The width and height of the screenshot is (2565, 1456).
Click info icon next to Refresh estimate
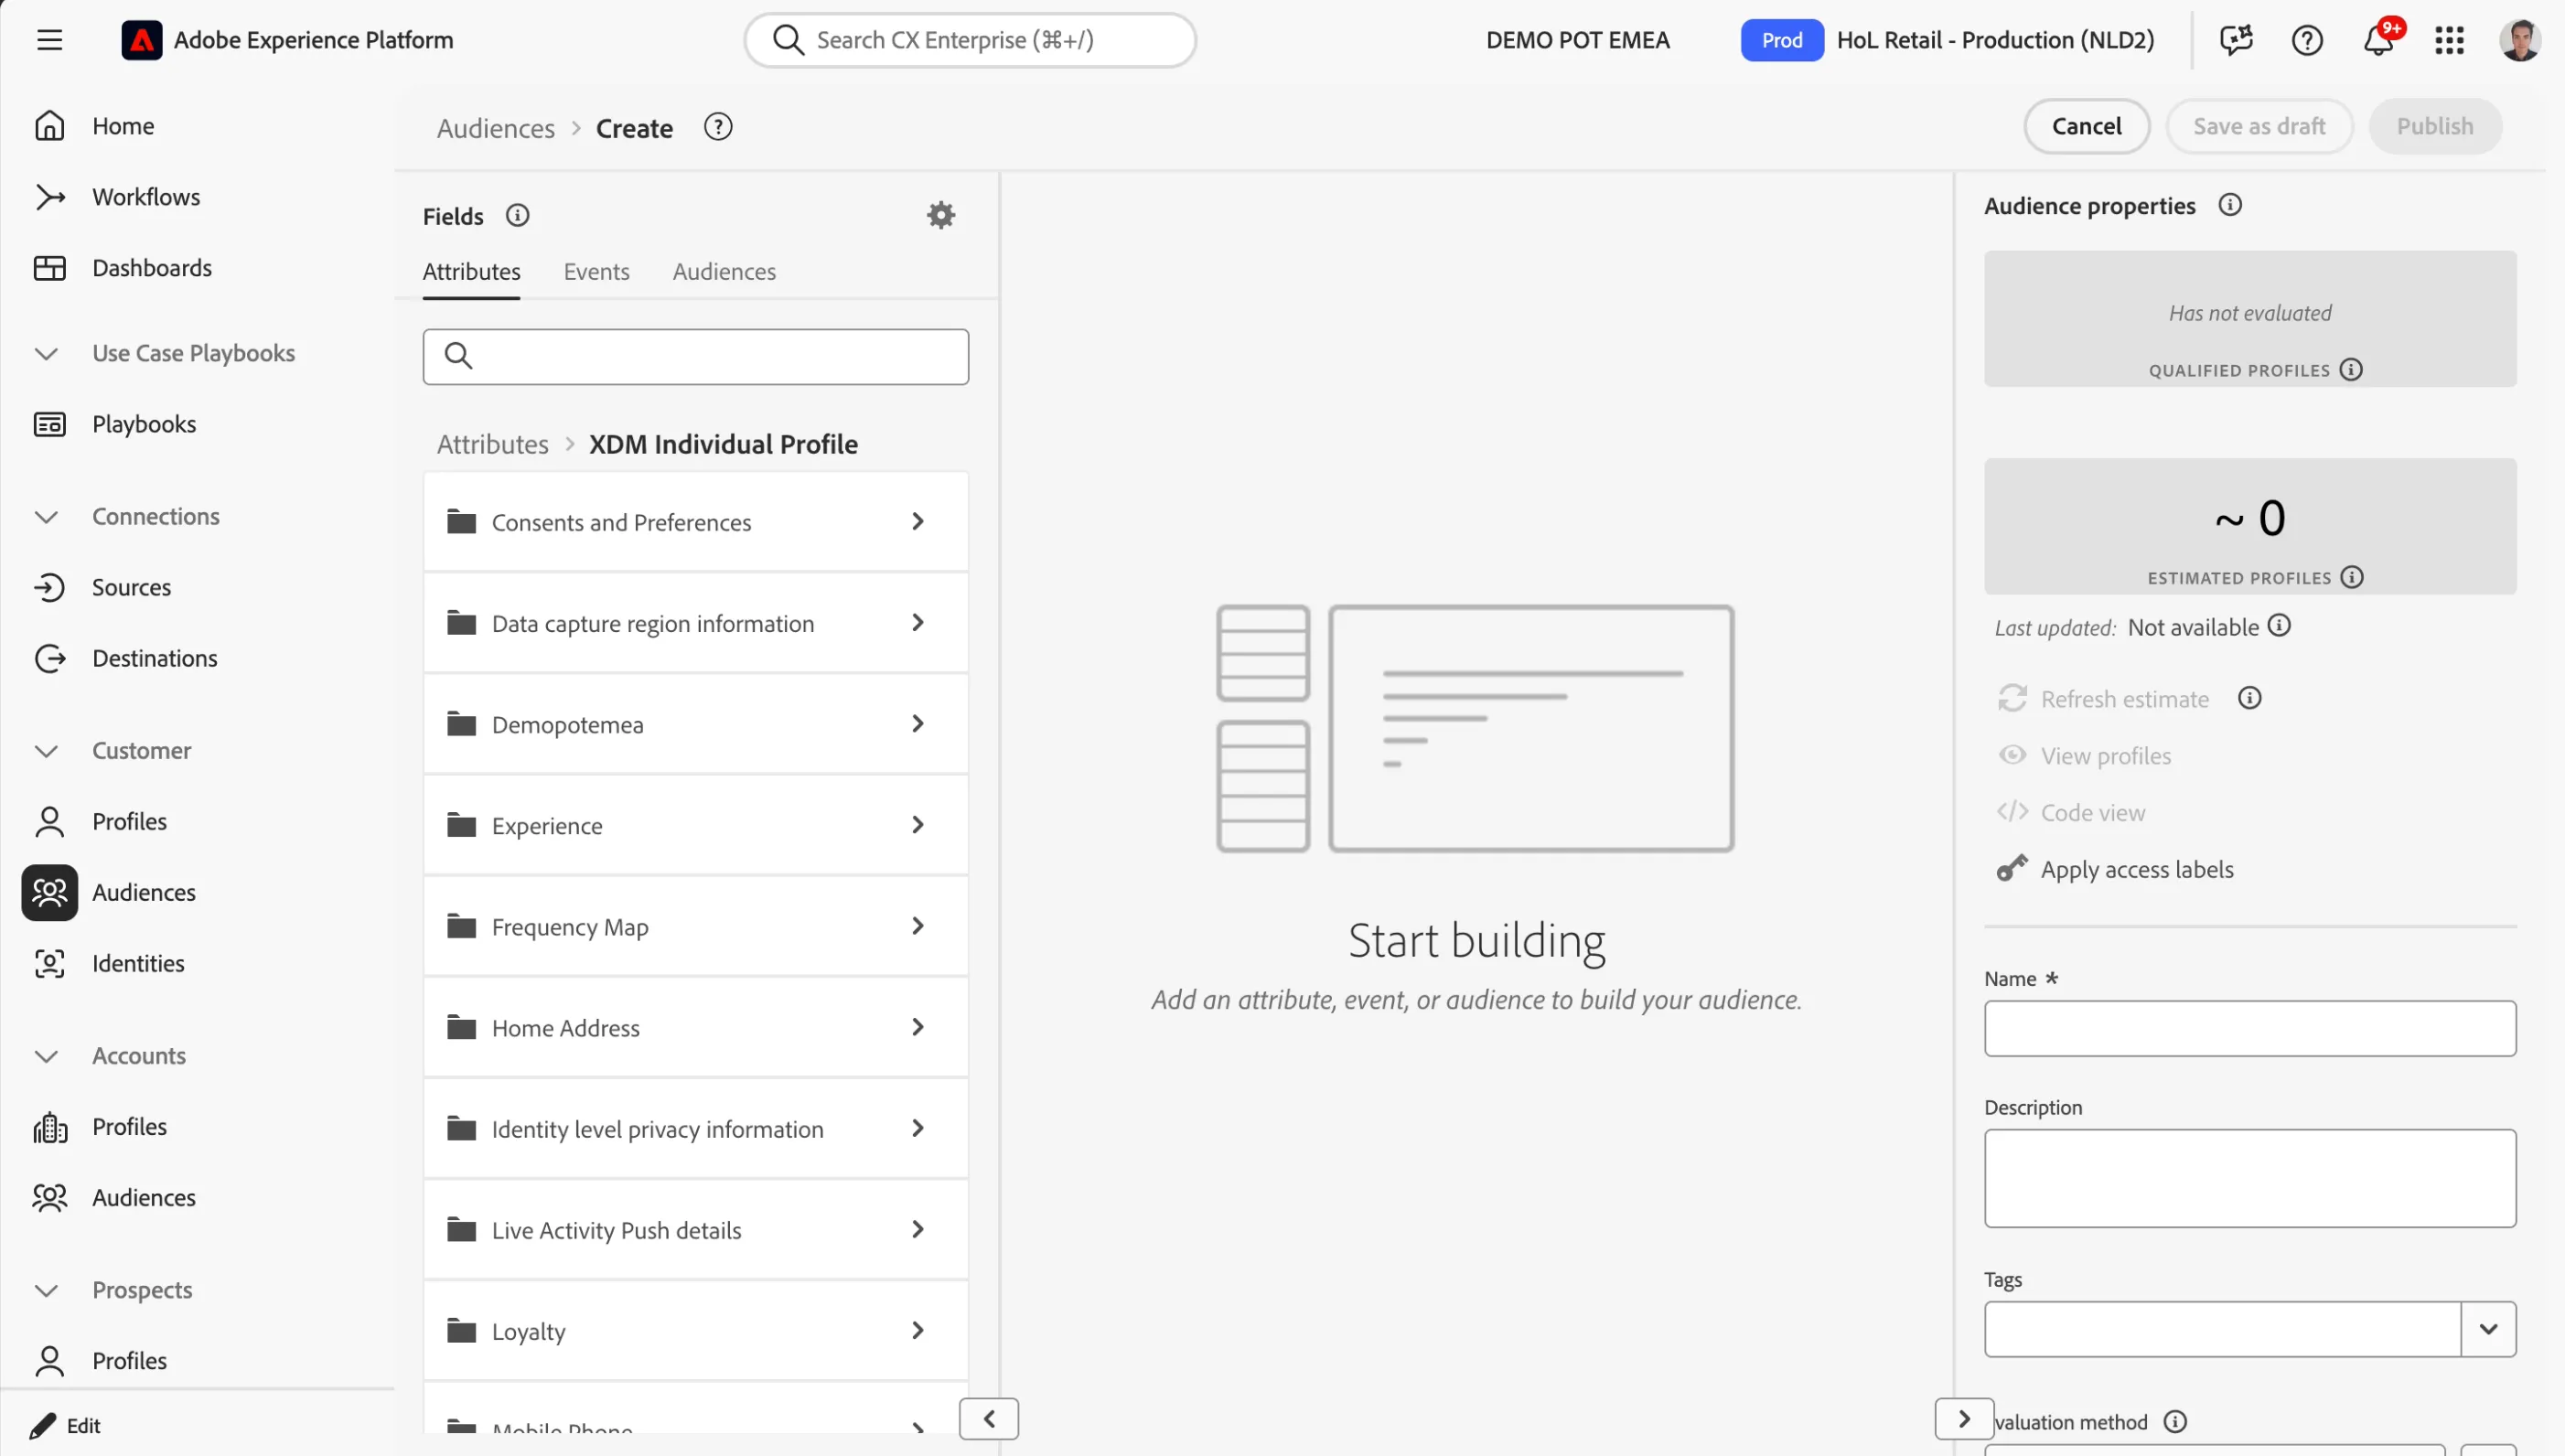[2250, 698]
